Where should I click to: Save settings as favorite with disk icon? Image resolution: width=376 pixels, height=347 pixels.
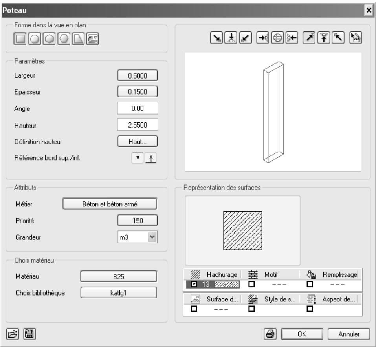(29, 334)
